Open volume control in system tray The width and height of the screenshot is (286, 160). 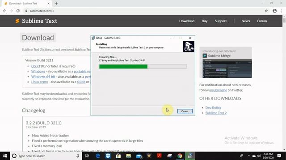[x=259, y=156]
